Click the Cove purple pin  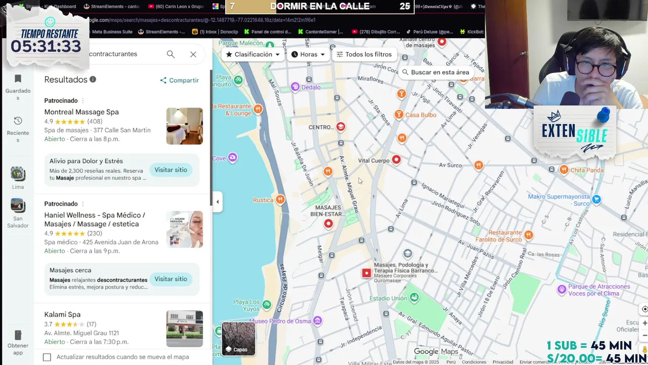click(232, 158)
